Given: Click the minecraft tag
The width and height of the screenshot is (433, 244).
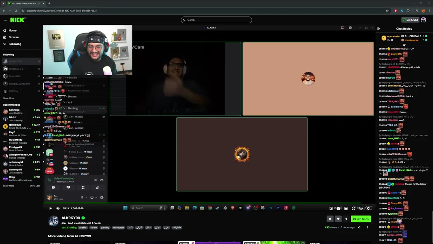Looking at the screenshot, I should [x=118, y=227].
